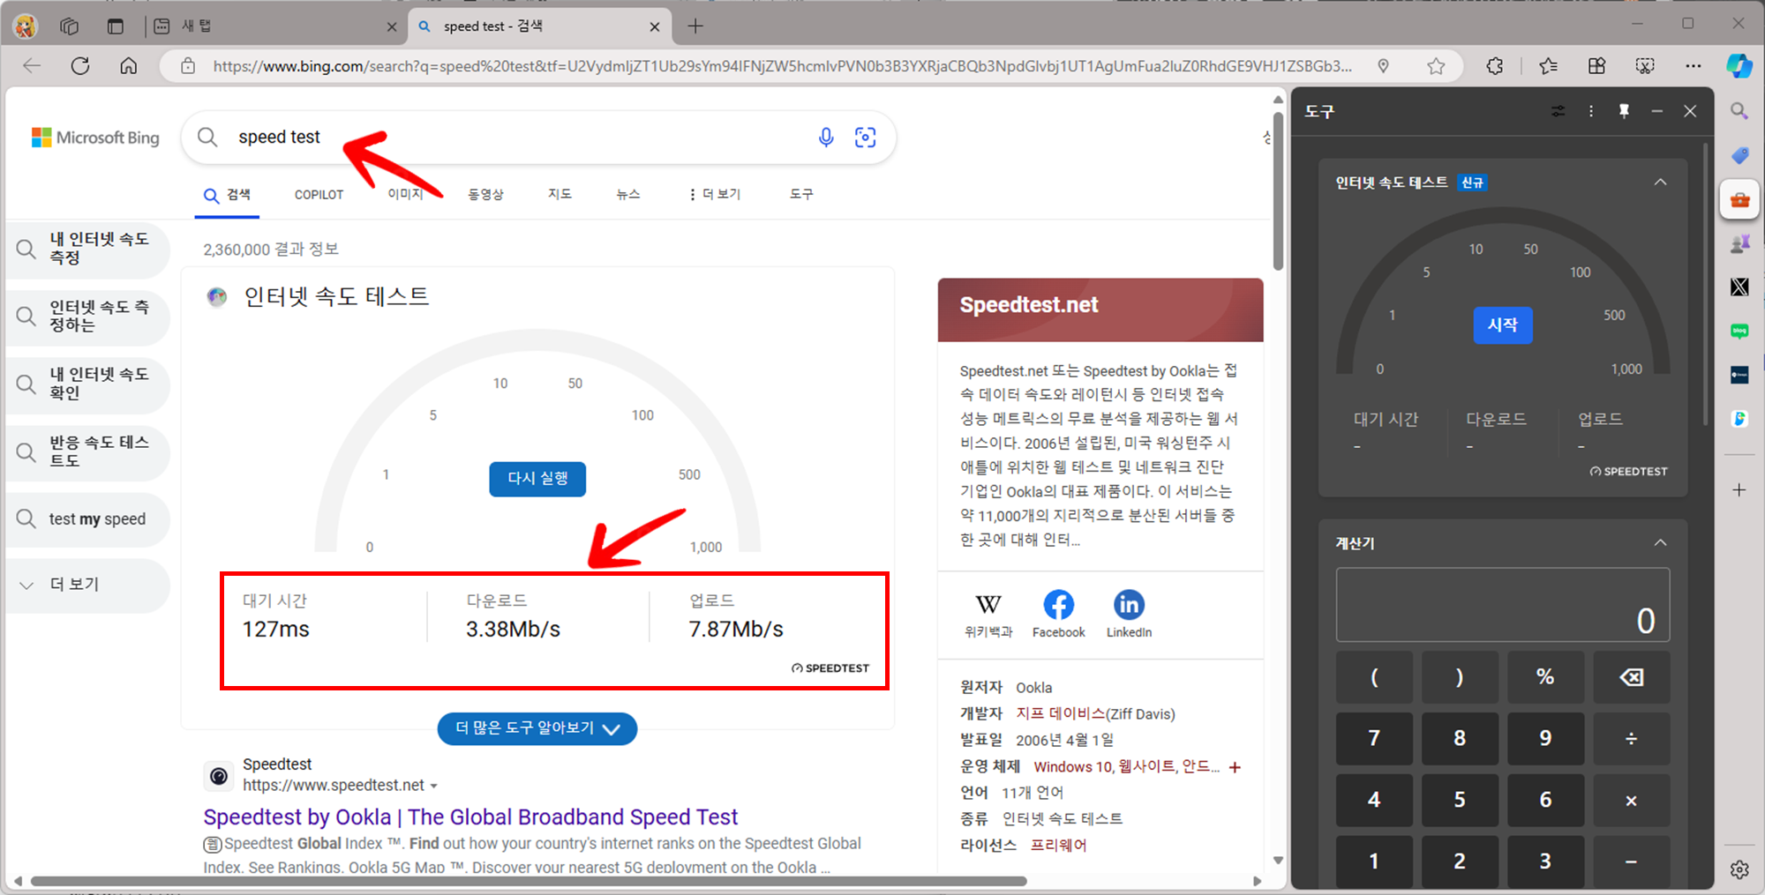The image size is (1765, 895).
Task: Open the screenshot tool icon
Action: [1645, 66]
